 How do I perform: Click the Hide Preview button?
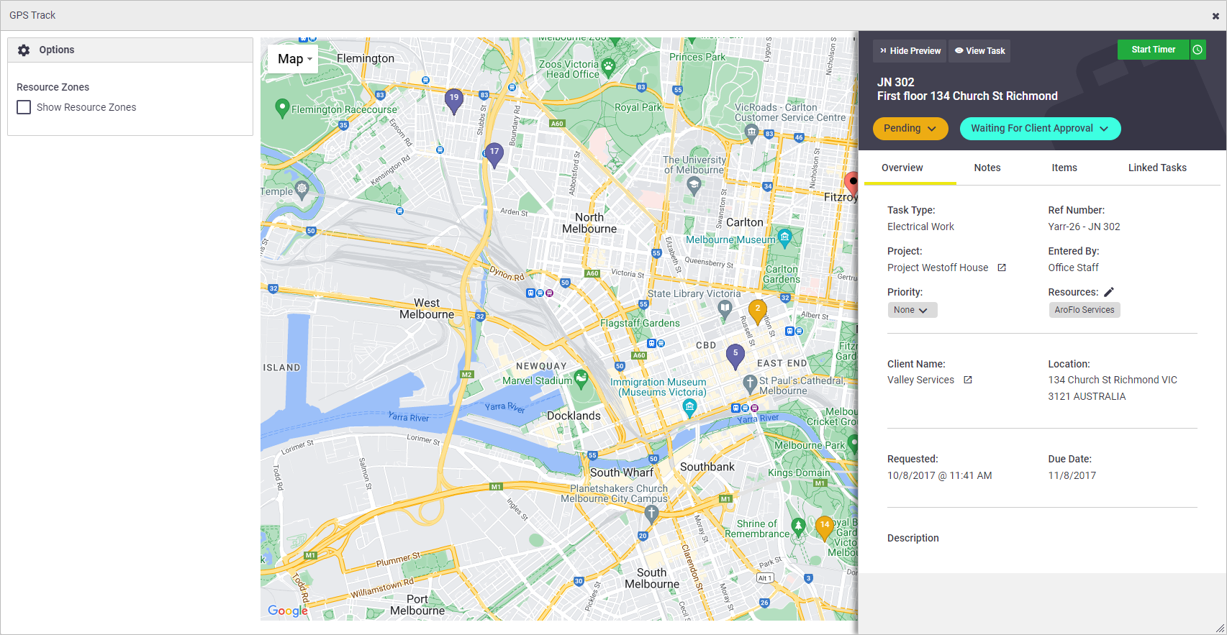[910, 51]
